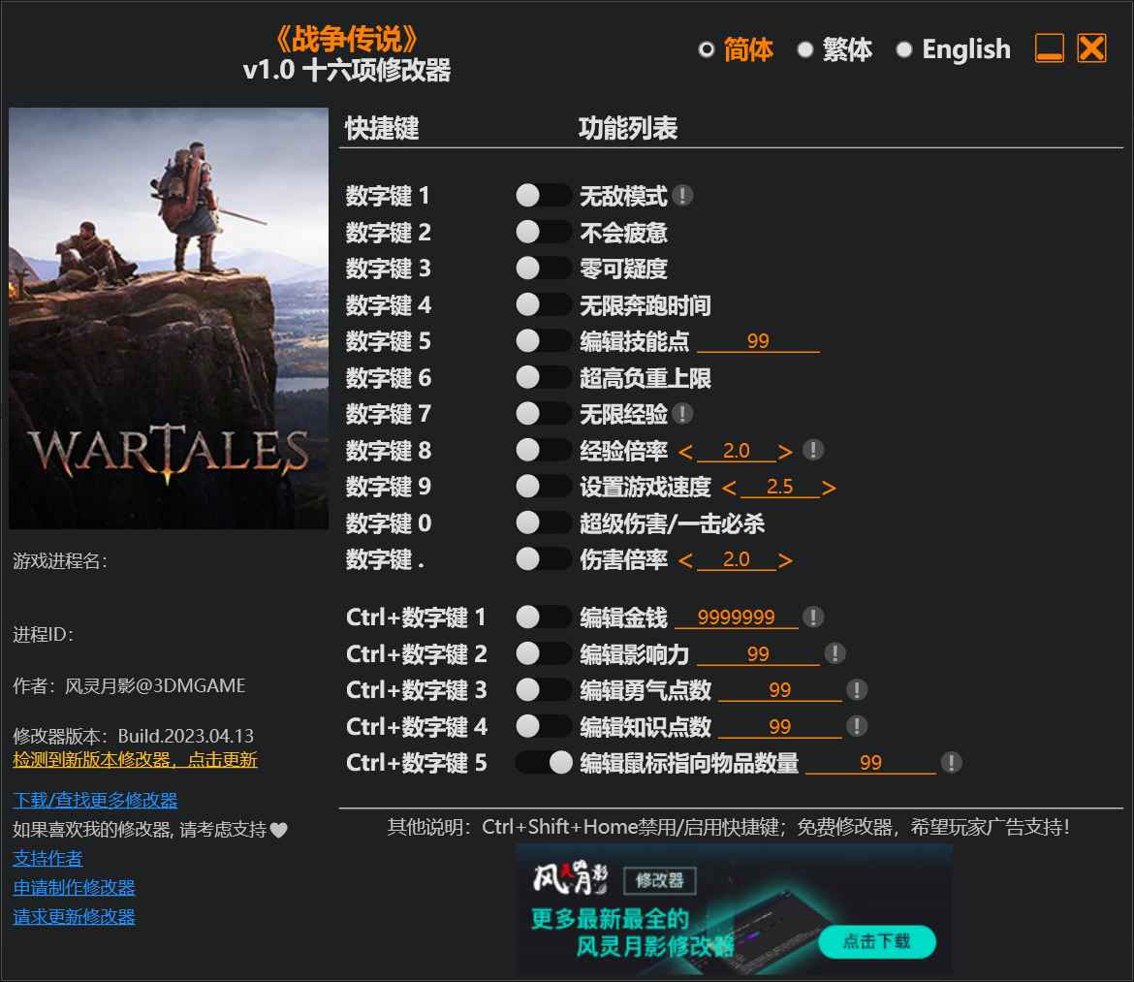This screenshot has height=982, width=1134.
Task: Click the 点击下载 button in the banner
Action: (876, 941)
